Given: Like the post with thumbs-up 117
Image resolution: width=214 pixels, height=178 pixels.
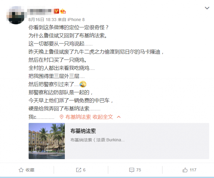Looking at the screenshot, I should [189, 170].
